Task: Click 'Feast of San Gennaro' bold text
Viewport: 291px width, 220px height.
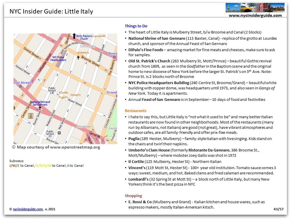Action: (161, 99)
